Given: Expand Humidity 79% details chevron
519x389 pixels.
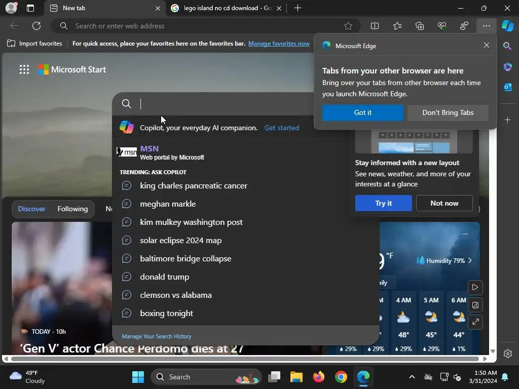Looking at the screenshot, I should tap(470, 261).
